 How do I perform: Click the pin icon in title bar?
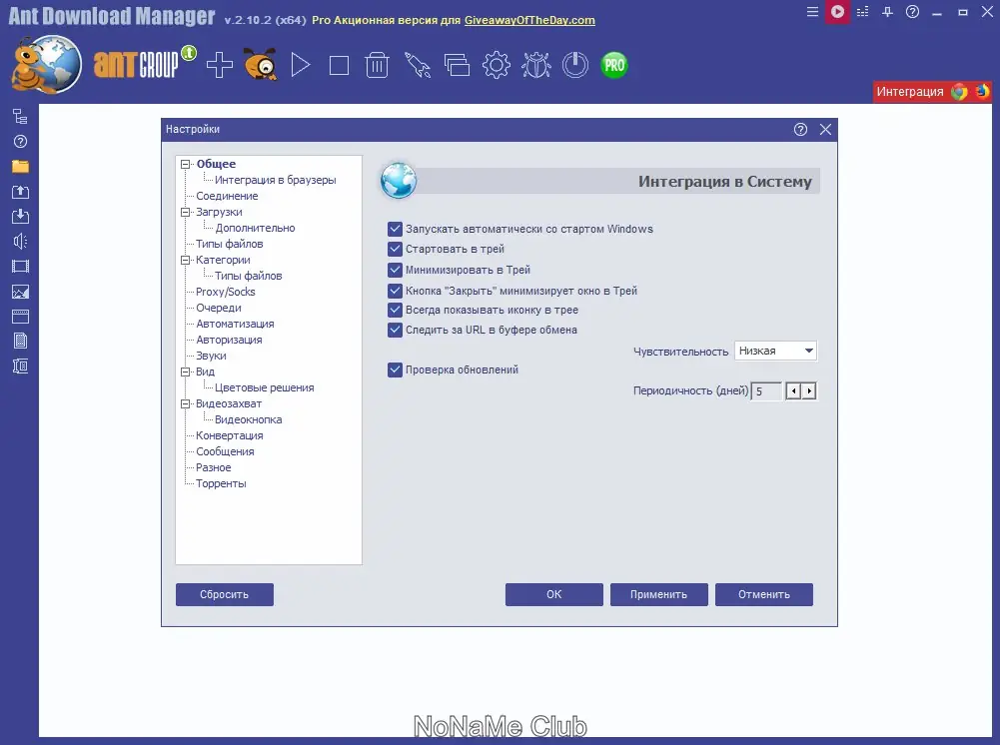pos(887,11)
